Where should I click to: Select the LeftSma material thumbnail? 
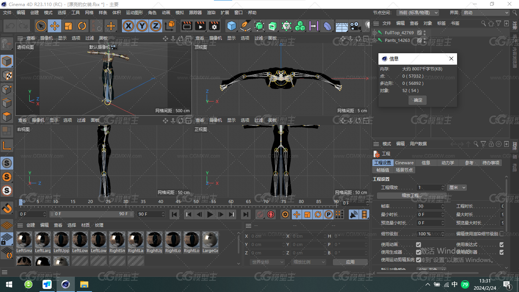click(24, 242)
